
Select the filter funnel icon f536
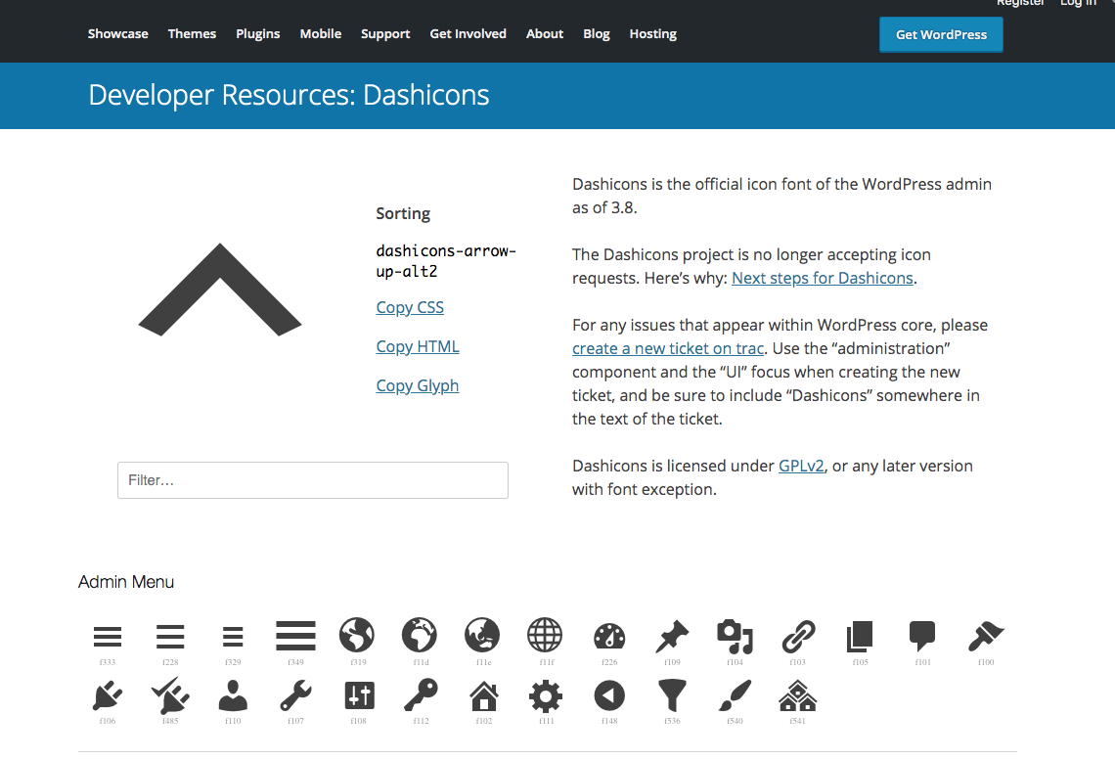tap(672, 696)
